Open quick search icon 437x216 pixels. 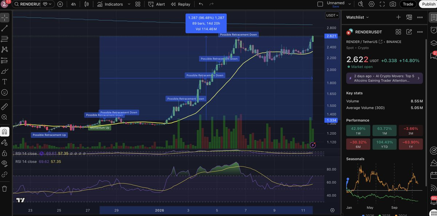tap(361, 4)
